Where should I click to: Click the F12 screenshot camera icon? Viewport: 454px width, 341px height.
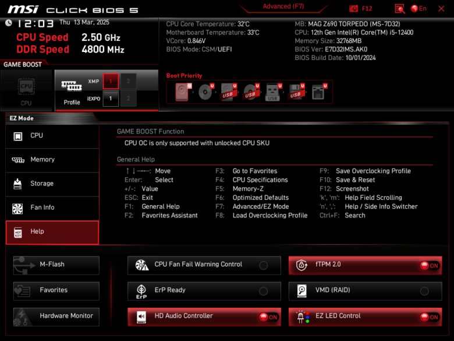(x=353, y=9)
